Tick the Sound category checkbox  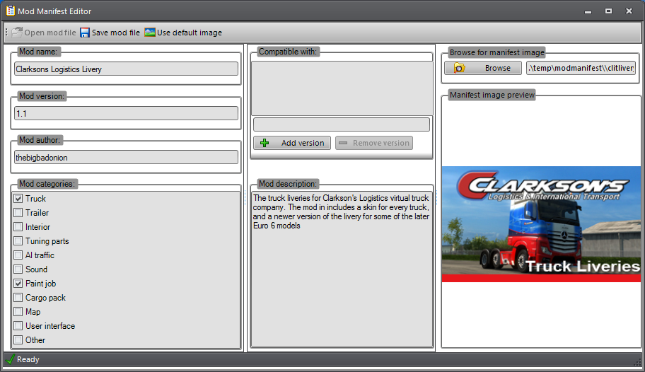18,269
